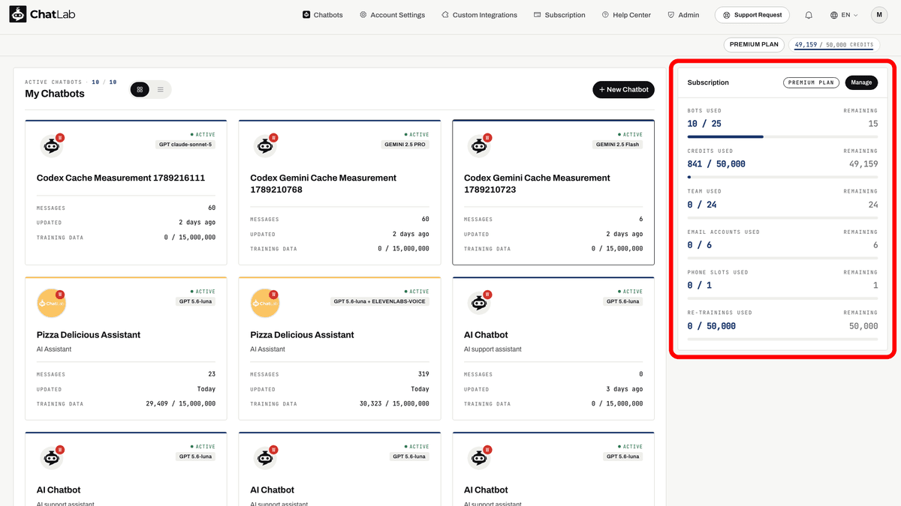This screenshot has width=901, height=506.
Task: Click the 10 / 25 bots used value
Action: pyautogui.click(x=704, y=124)
